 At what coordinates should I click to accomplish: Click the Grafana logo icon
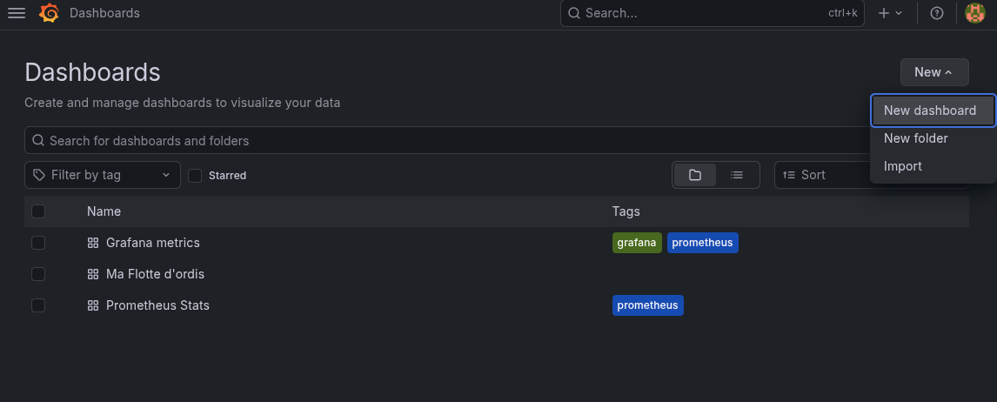tap(49, 13)
